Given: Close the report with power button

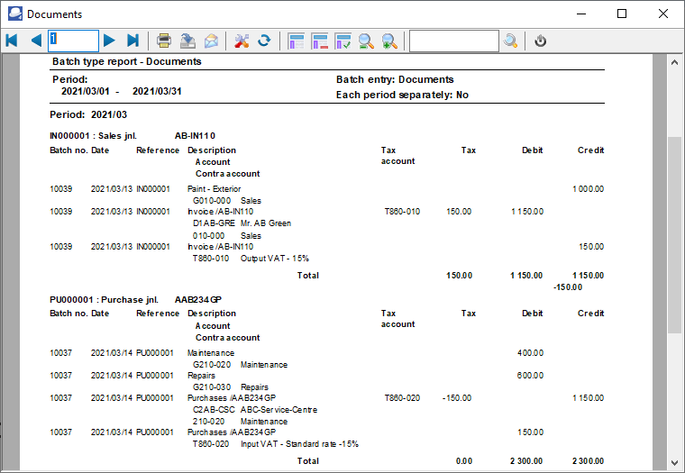Looking at the screenshot, I should (x=541, y=41).
